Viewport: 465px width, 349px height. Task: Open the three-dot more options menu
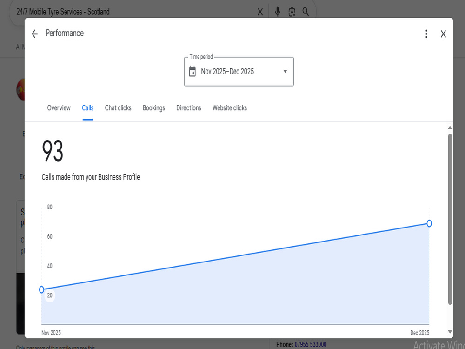point(426,34)
